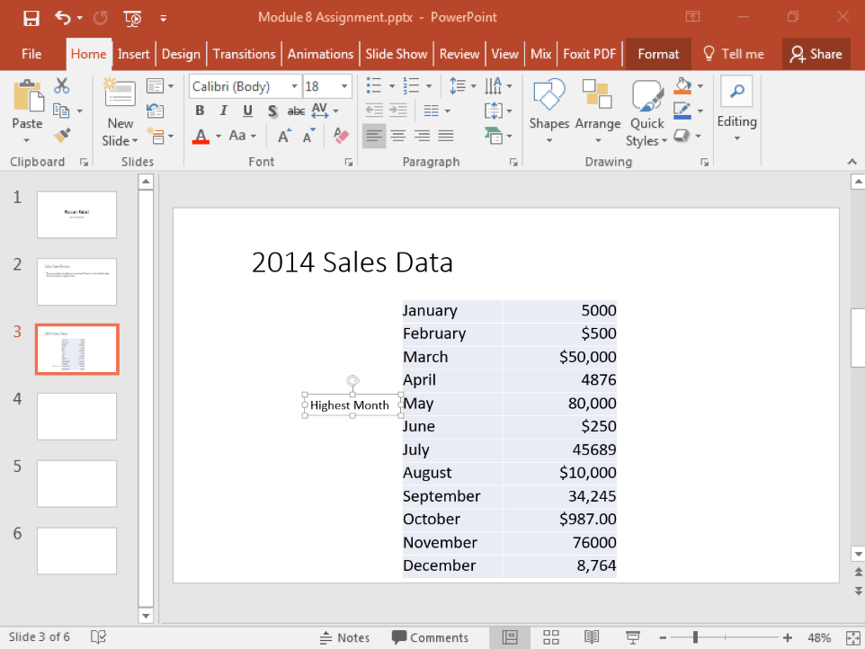865x649 pixels.
Task: Fit slide to current window
Action: point(852,637)
